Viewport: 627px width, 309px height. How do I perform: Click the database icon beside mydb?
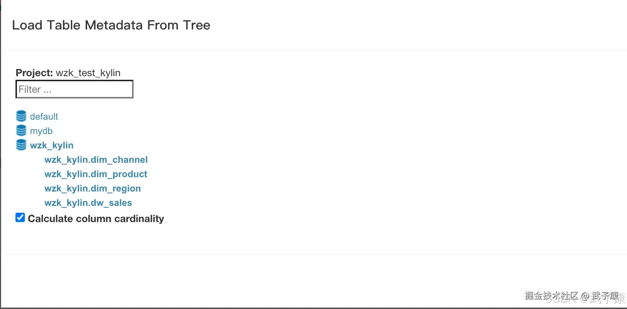[21, 130]
